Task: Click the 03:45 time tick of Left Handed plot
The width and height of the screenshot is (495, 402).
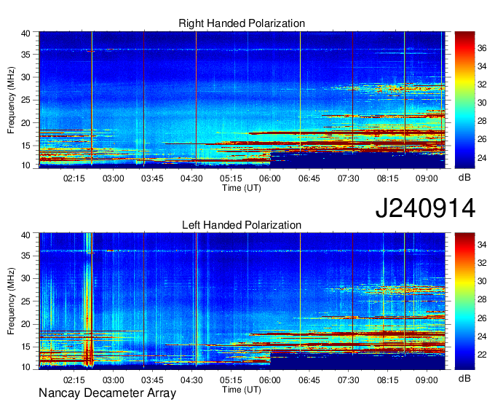Action: coord(152,380)
